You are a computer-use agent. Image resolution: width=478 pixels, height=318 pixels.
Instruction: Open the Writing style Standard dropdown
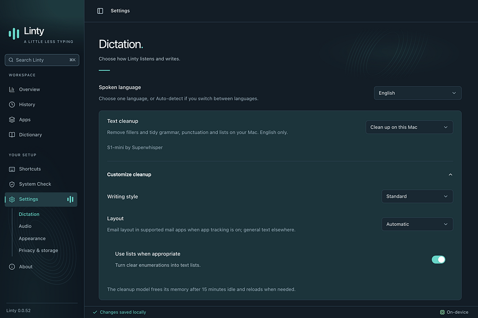click(x=417, y=197)
